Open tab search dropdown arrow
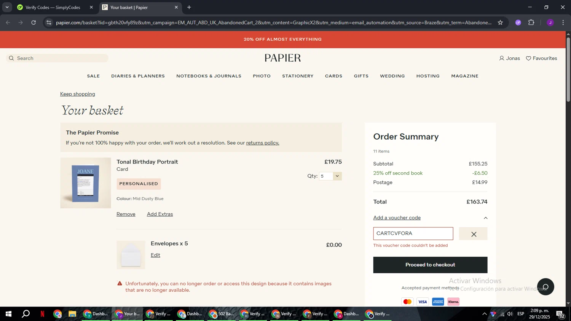 (x=7, y=7)
